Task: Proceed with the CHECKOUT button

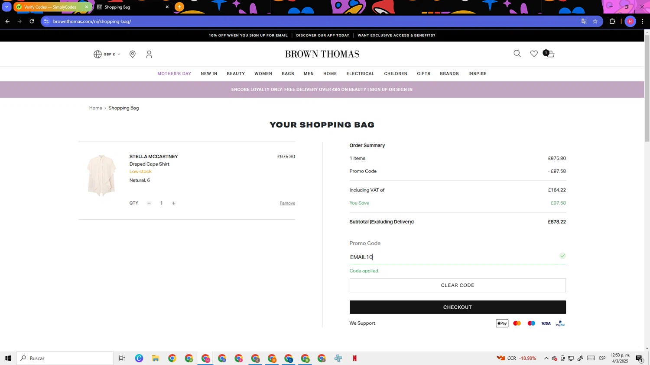Action: (x=458, y=307)
